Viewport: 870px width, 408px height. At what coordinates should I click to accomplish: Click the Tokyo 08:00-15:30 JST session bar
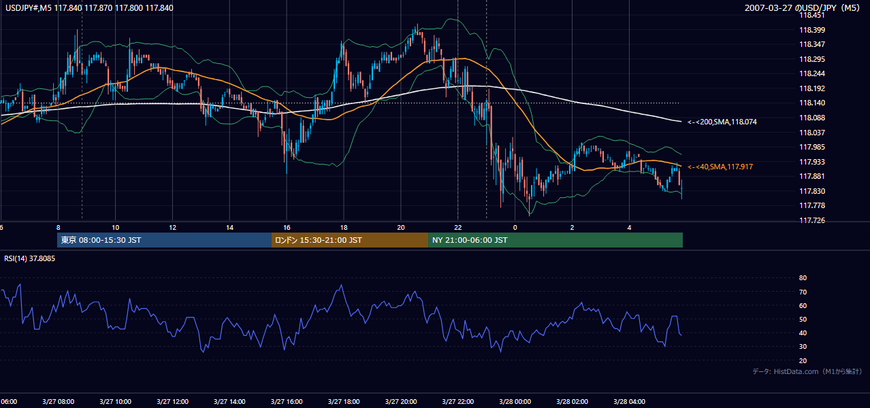click(164, 240)
